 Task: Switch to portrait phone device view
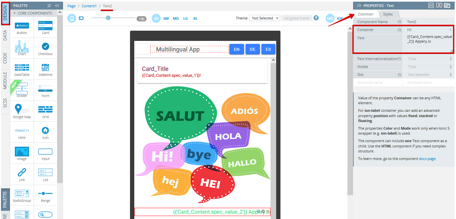(x=72, y=18)
